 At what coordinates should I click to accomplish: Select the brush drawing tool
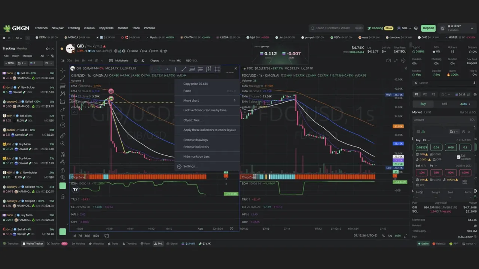62,109
